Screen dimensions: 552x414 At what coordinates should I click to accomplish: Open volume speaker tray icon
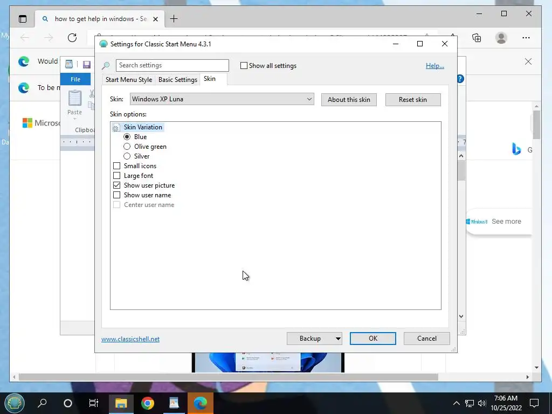point(482,403)
